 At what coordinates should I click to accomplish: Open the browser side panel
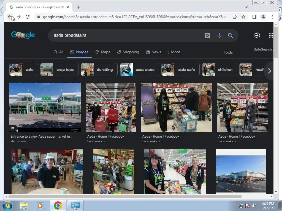tap(254, 17)
